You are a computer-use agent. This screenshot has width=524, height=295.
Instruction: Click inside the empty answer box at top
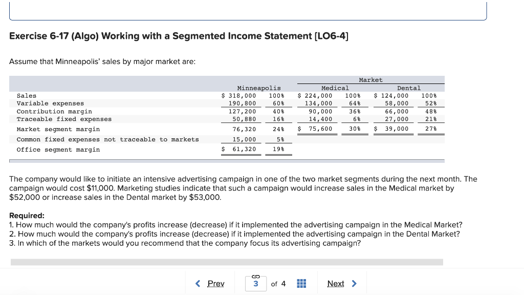pyautogui.click(x=249, y=9)
